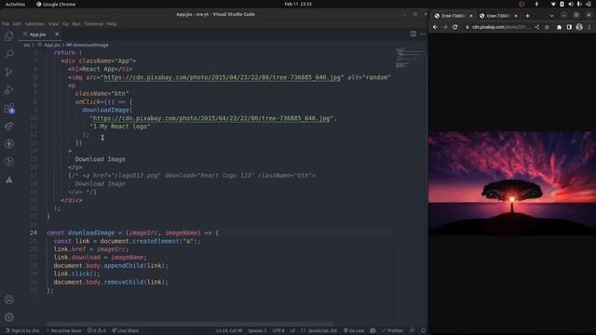
Task: Open Chrome's tab search dropdown arrow
Action: (x=551, y=16)
